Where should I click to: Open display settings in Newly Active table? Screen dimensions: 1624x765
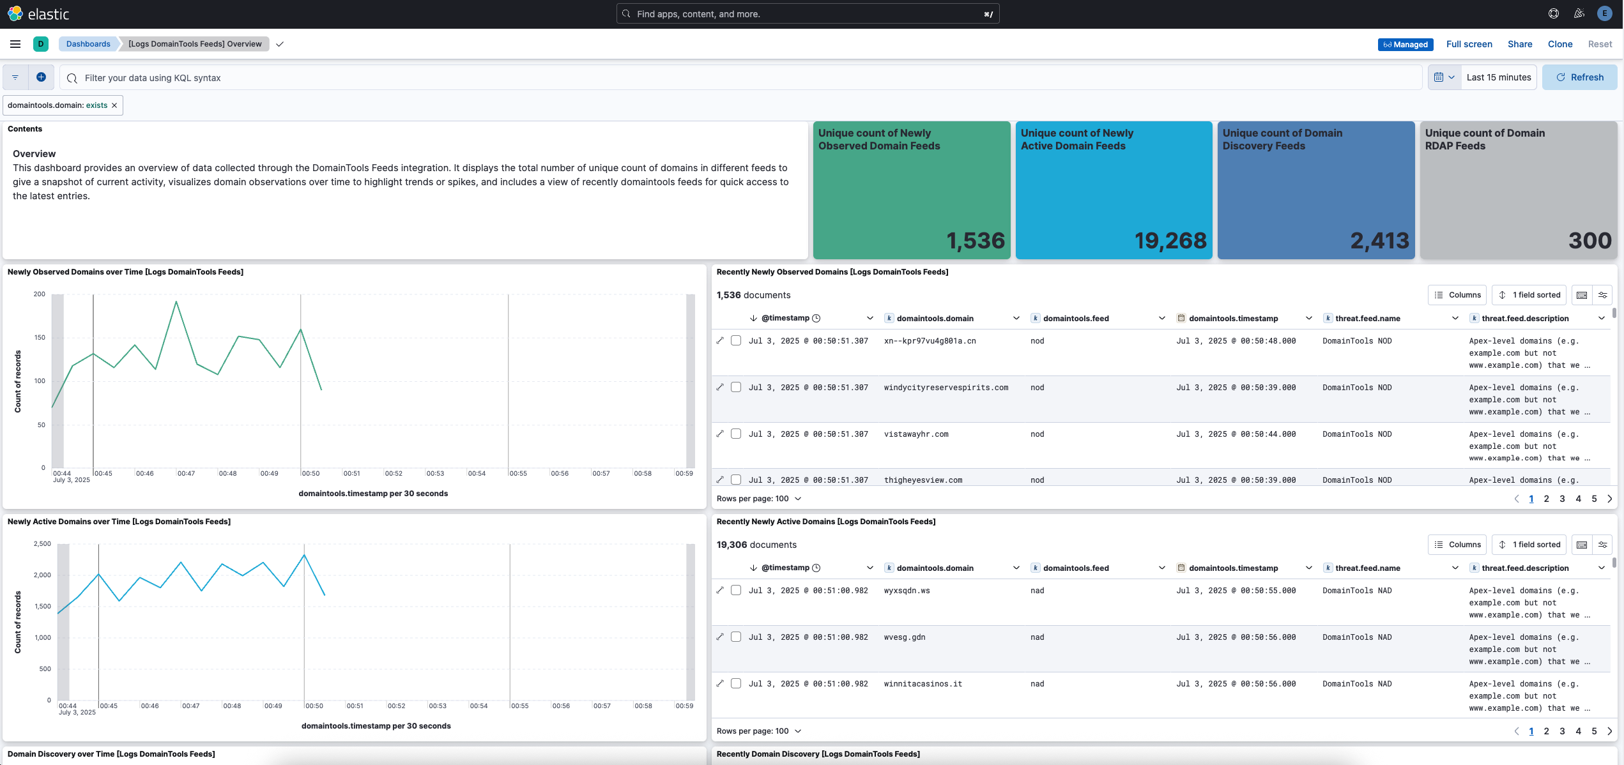point(1603,545)
